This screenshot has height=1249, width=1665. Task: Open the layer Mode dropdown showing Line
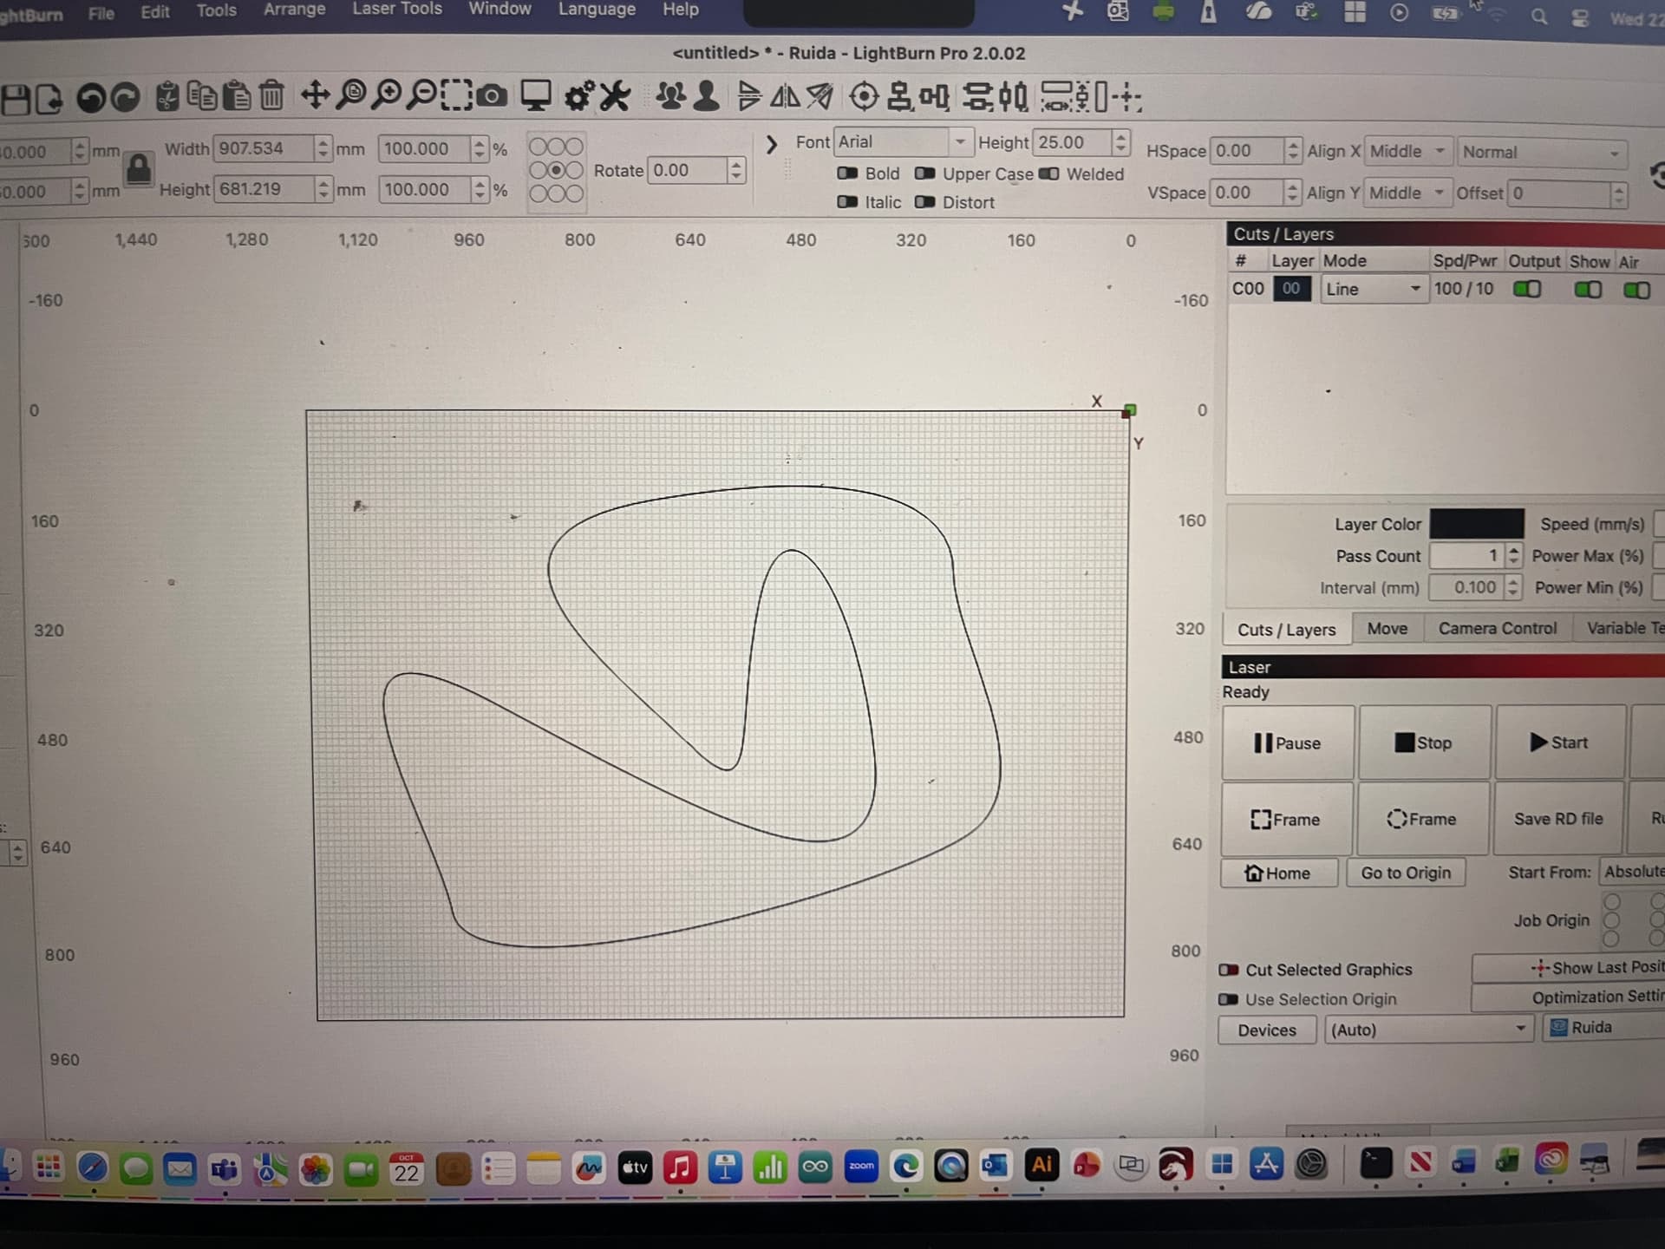pos(1373,289)
